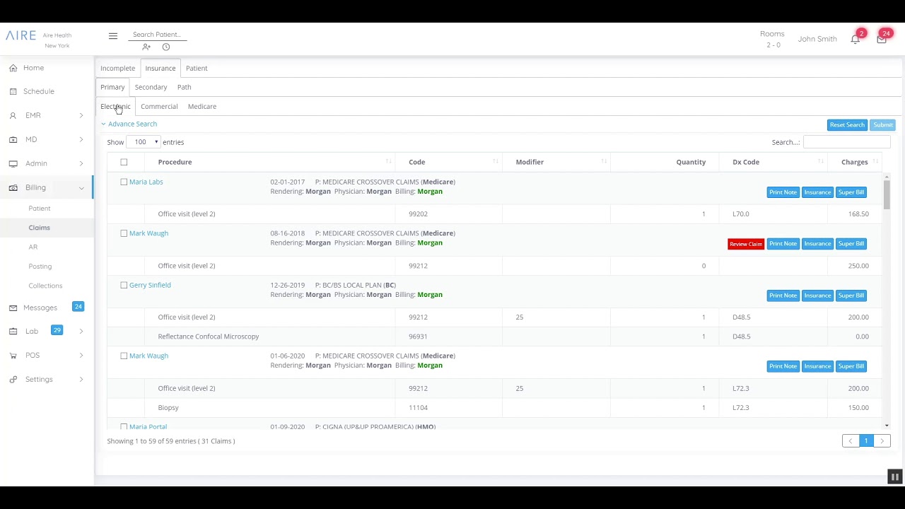
Task: Sort by Code column arrows
Action: 496,162
